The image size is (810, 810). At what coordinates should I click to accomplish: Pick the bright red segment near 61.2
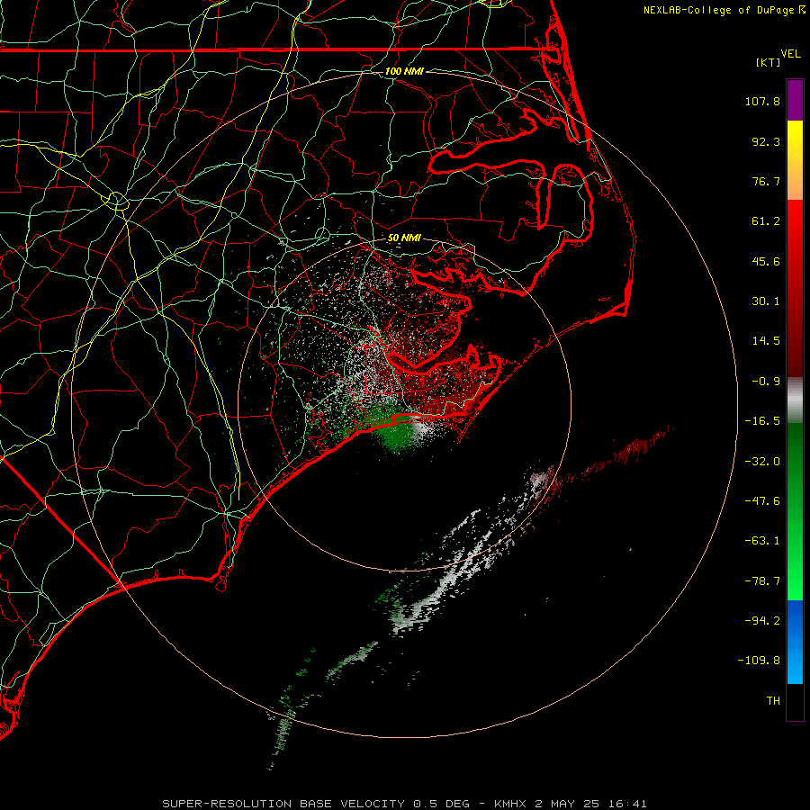click(795, 222)
